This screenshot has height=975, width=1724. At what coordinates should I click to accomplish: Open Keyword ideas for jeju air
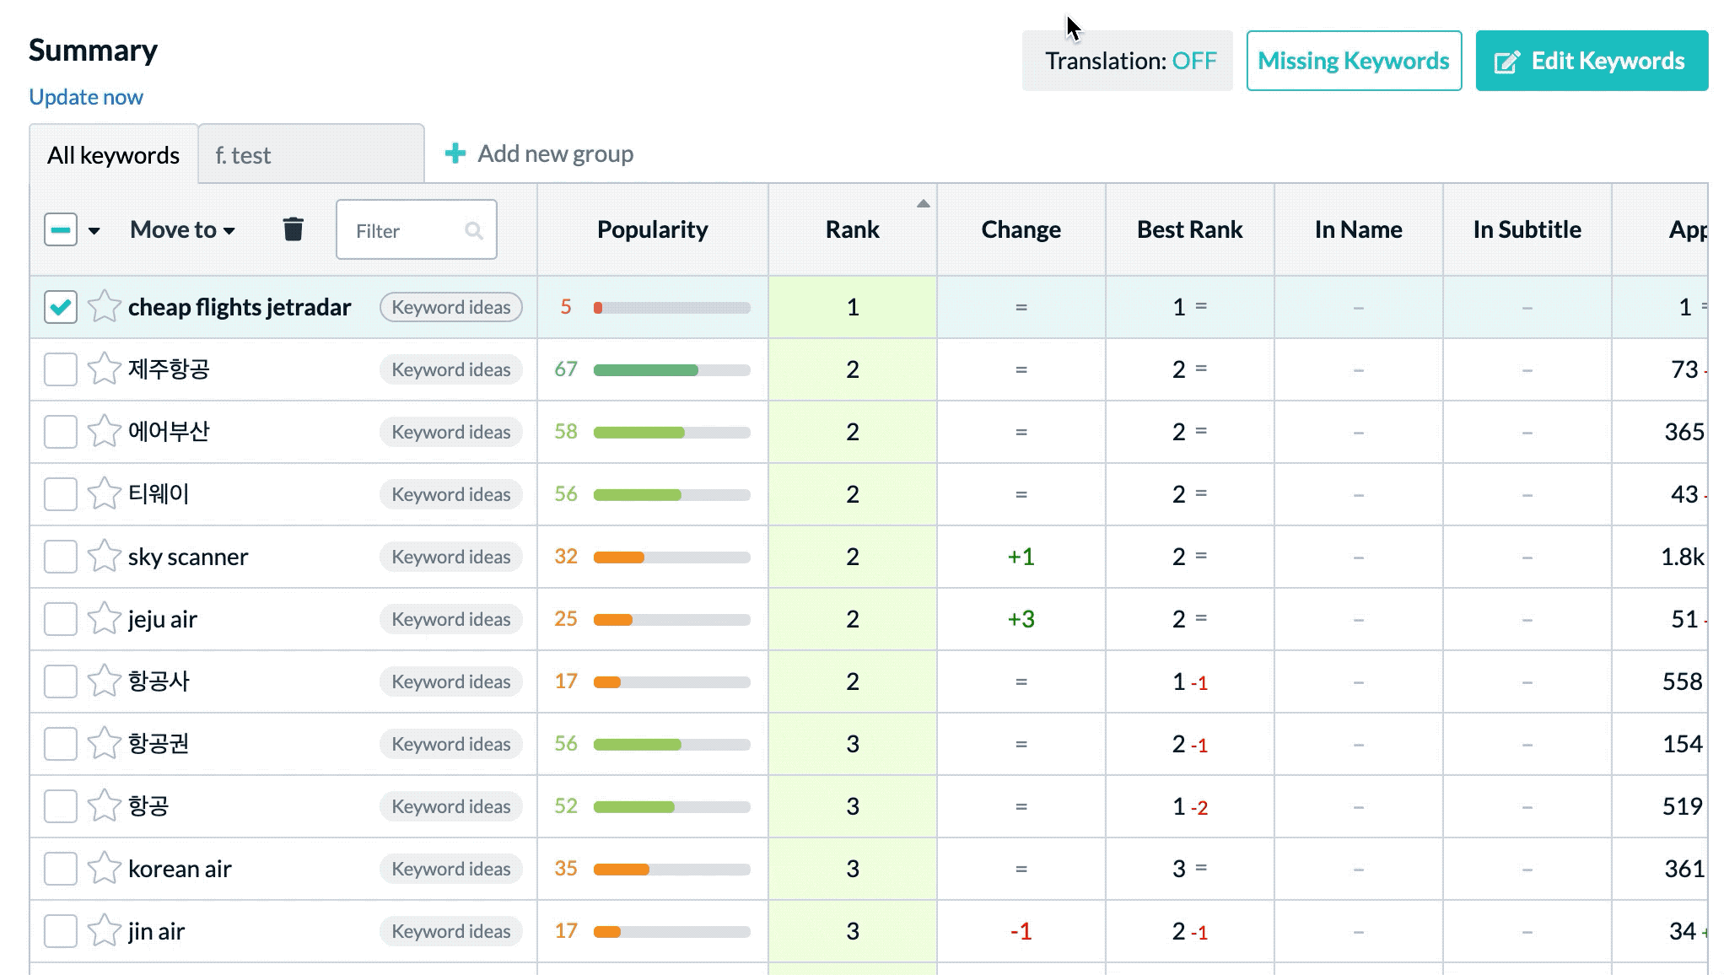click(451, 619)
